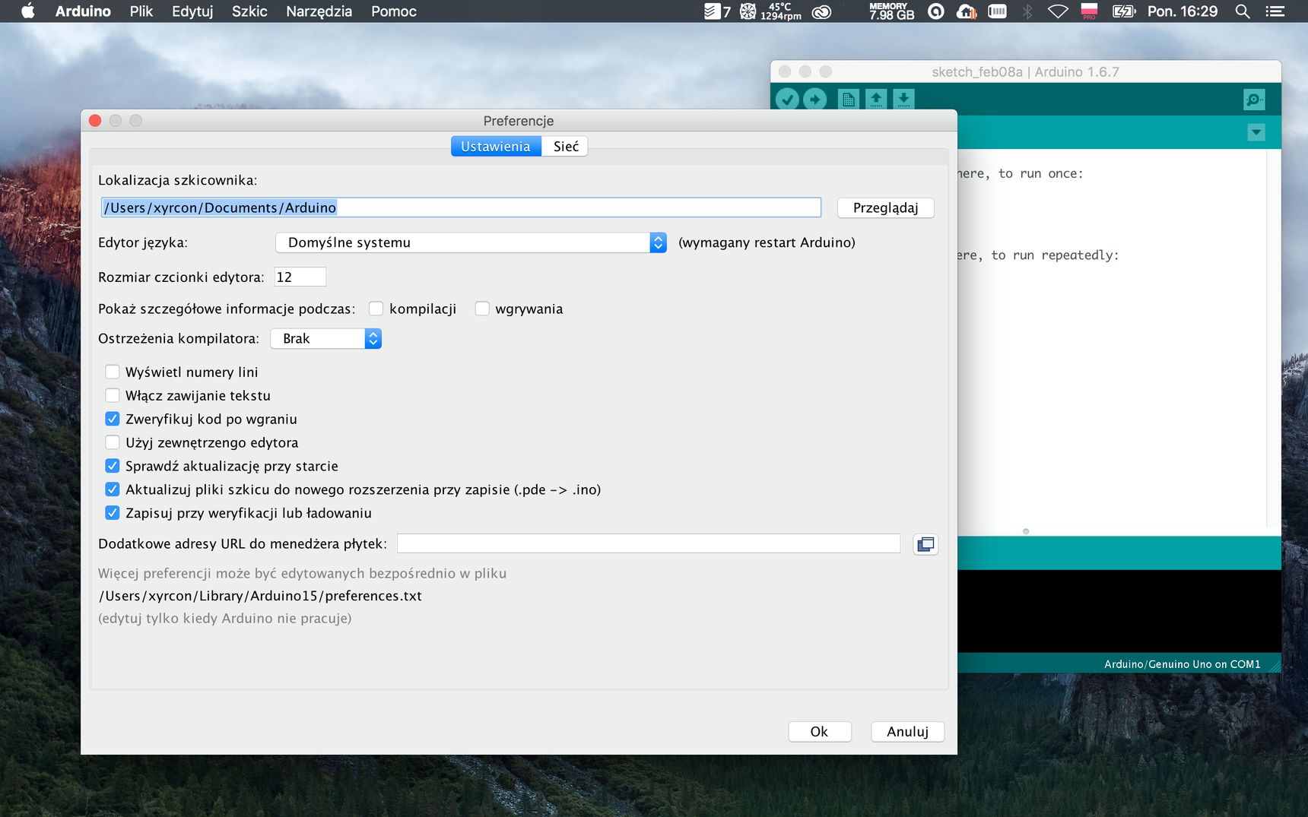
Task: Click the additional board URLs field
Action: (x=649, y=543)
